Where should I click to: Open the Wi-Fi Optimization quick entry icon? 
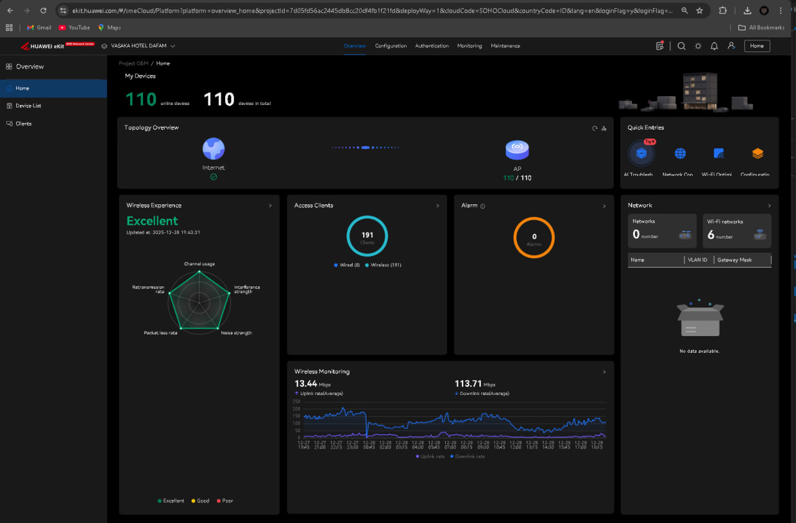tap(719, 154)
